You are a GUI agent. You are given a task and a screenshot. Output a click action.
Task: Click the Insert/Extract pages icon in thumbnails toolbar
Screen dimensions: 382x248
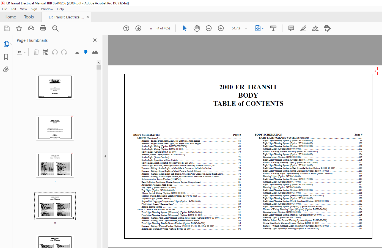click(x=45, y=52)
